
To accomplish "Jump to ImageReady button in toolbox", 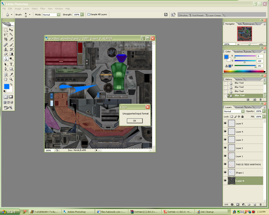I will click(x=8, y=107).
